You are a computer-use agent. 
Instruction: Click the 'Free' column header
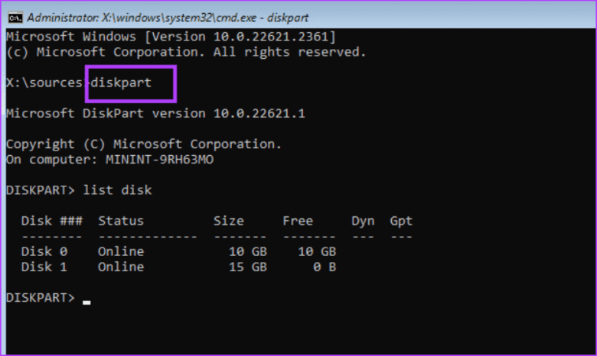[x=298, y=221]
